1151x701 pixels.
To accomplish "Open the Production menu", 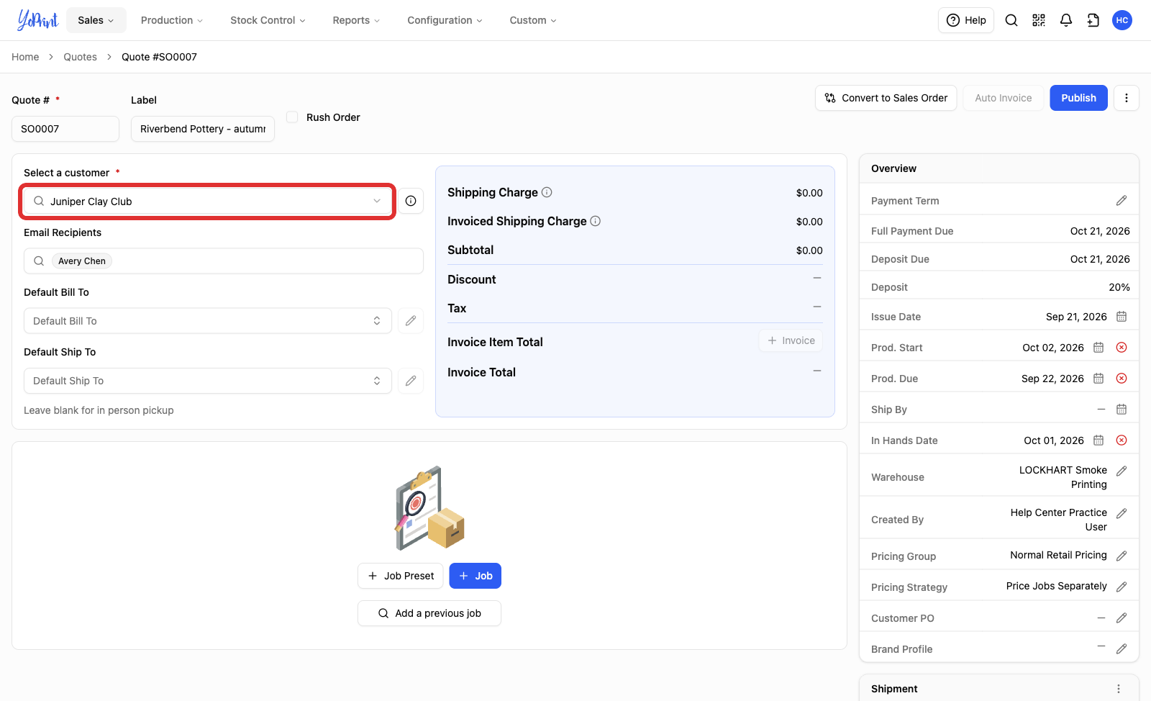I will pos(172,20).
